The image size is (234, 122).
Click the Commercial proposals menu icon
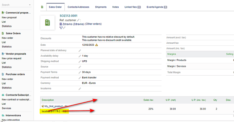3,13
